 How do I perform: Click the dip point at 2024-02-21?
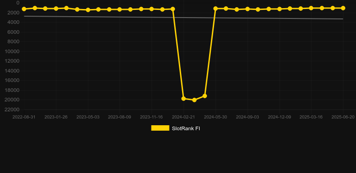(183, 99)
